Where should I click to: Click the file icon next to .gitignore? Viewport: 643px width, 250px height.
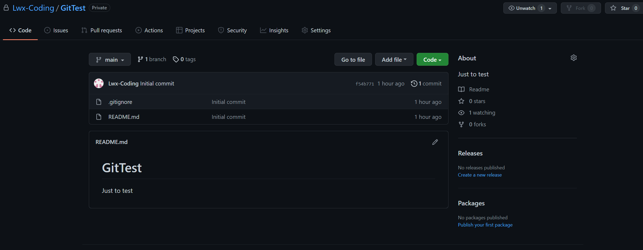coord(99,102)
